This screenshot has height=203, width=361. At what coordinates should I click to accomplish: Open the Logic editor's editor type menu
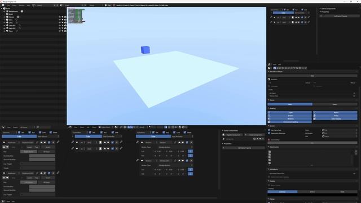point(3,127)
